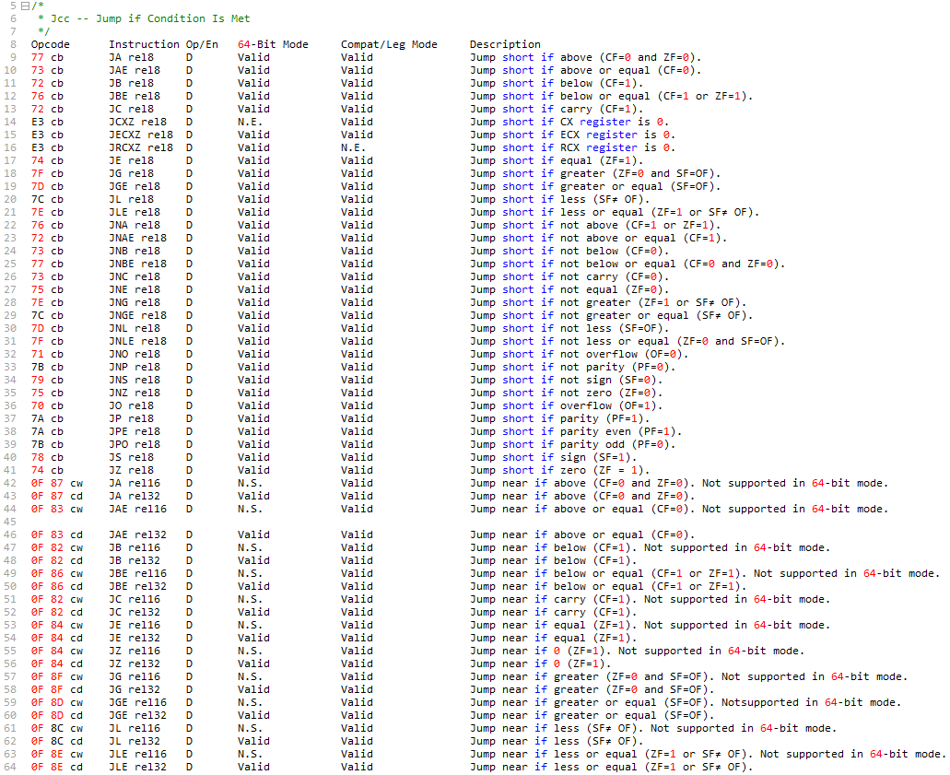
Task: Click 'Valid' on the JZ rel8 row
Action: coord(252,469)
